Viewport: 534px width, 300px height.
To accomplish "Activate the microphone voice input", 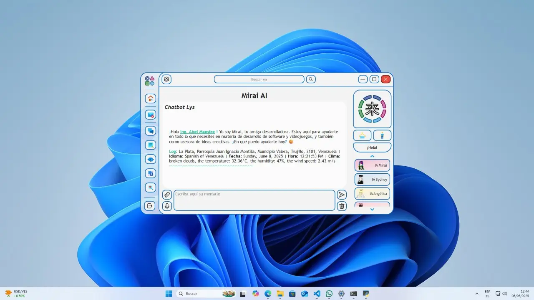I will pyautogui.click(x=167, y=206).
